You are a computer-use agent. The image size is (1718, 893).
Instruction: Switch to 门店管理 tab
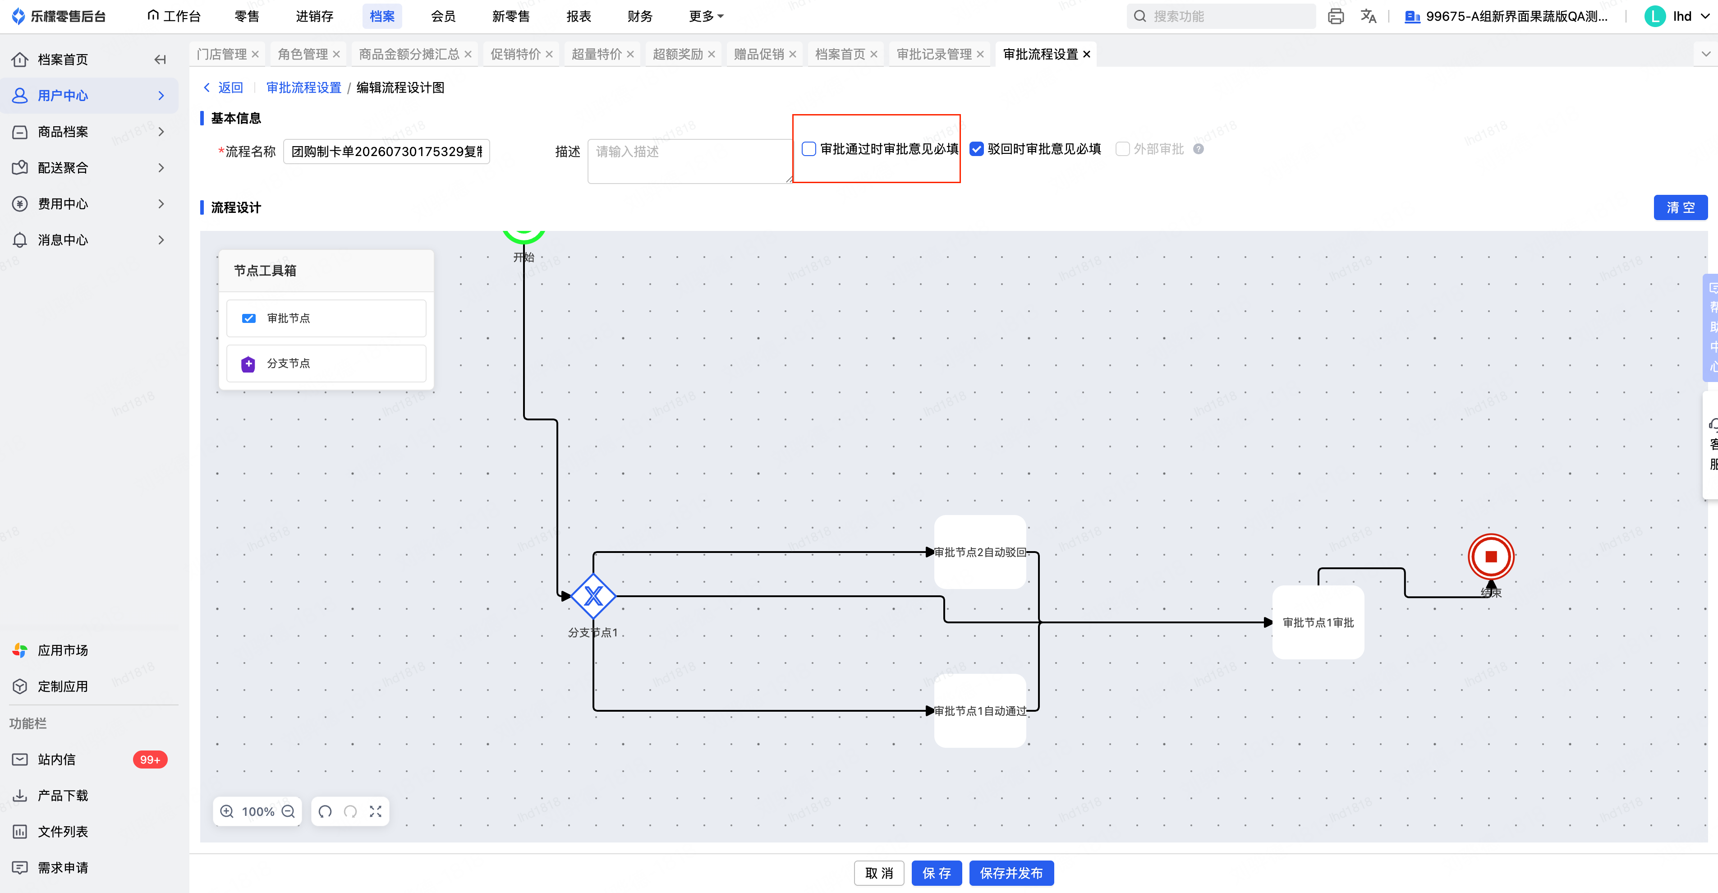click(x=222, y=54)
